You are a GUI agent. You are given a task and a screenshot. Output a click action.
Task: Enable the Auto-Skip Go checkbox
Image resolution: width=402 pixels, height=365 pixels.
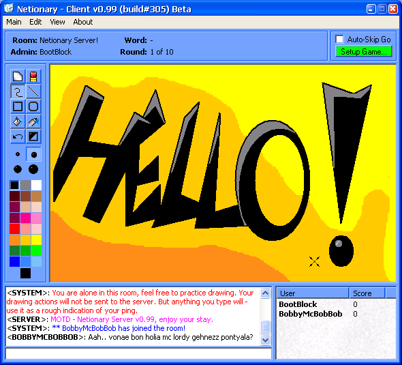(x=339, y=40)
